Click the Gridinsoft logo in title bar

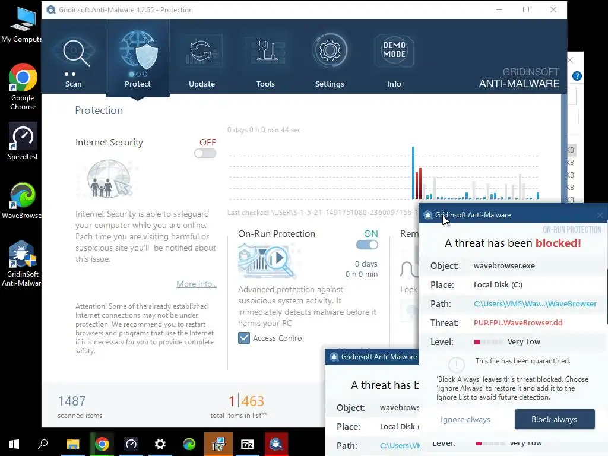pos(51,9)
